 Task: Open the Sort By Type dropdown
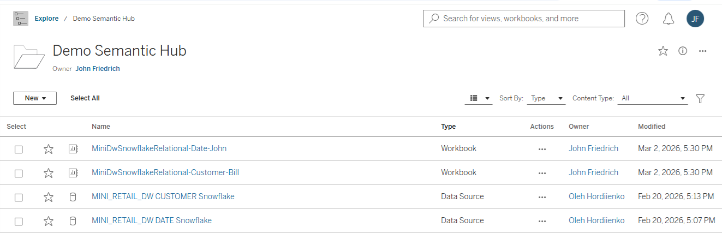click(x=546, y=98)
